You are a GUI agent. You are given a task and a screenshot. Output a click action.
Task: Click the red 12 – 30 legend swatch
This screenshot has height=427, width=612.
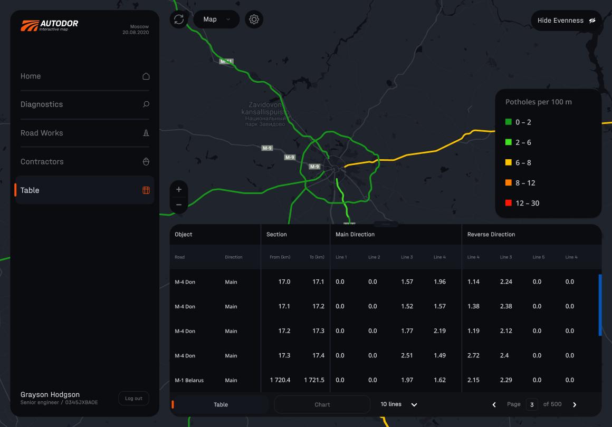508,203
